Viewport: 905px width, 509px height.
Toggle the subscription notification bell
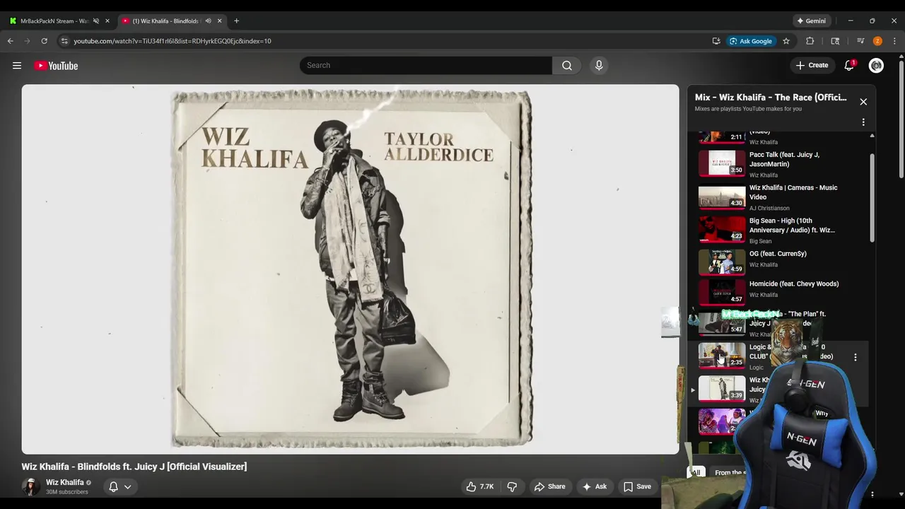pyautogui.click(x=113, y=486)
